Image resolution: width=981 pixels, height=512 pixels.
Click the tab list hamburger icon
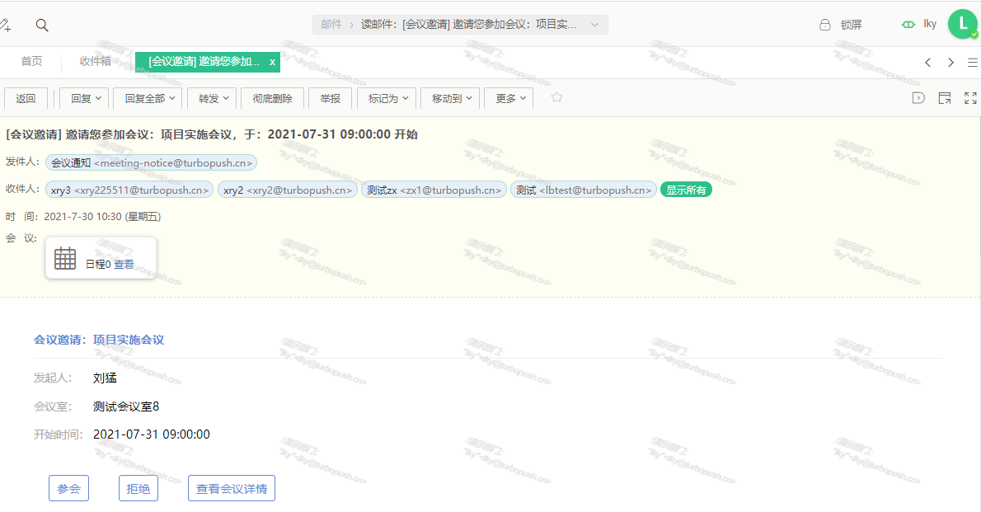[973, 63]
